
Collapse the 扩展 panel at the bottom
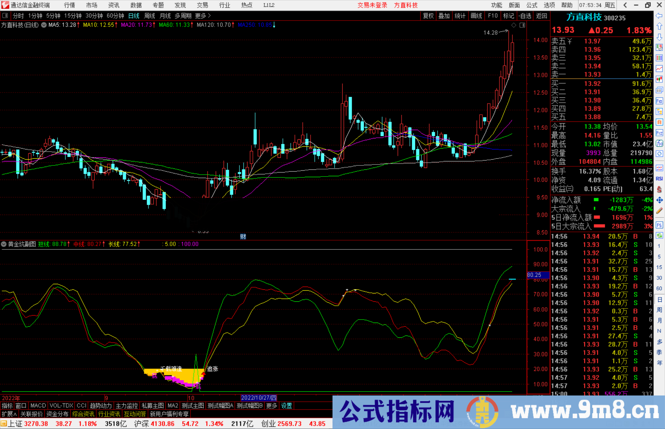(x=8, y=414)
